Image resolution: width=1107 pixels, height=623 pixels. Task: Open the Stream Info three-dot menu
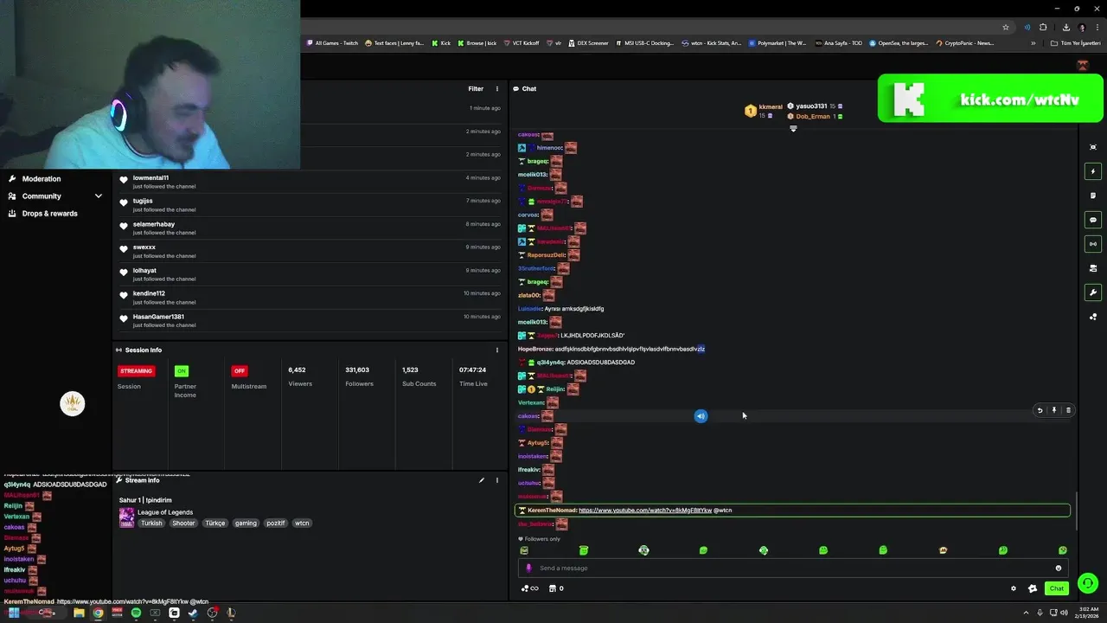496,480
